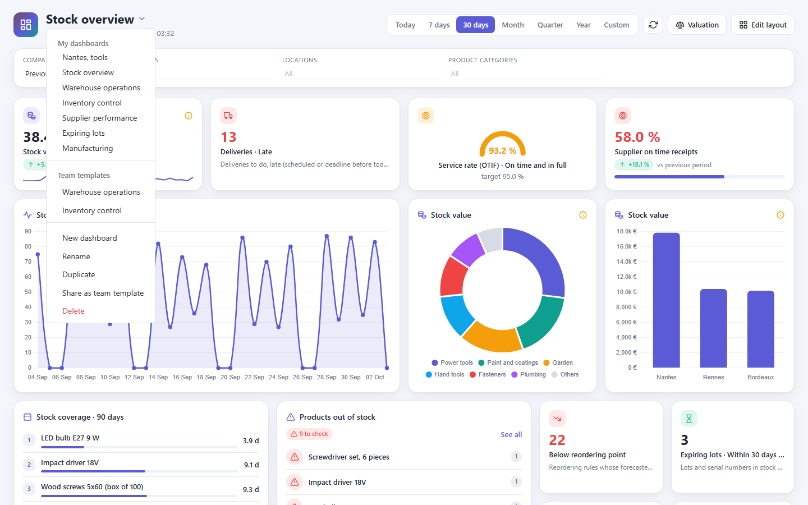The width and height of the screenshot is (808, 505).
Task: Click info icon on donut Stock value card
Action: click(x=583, y=215)
